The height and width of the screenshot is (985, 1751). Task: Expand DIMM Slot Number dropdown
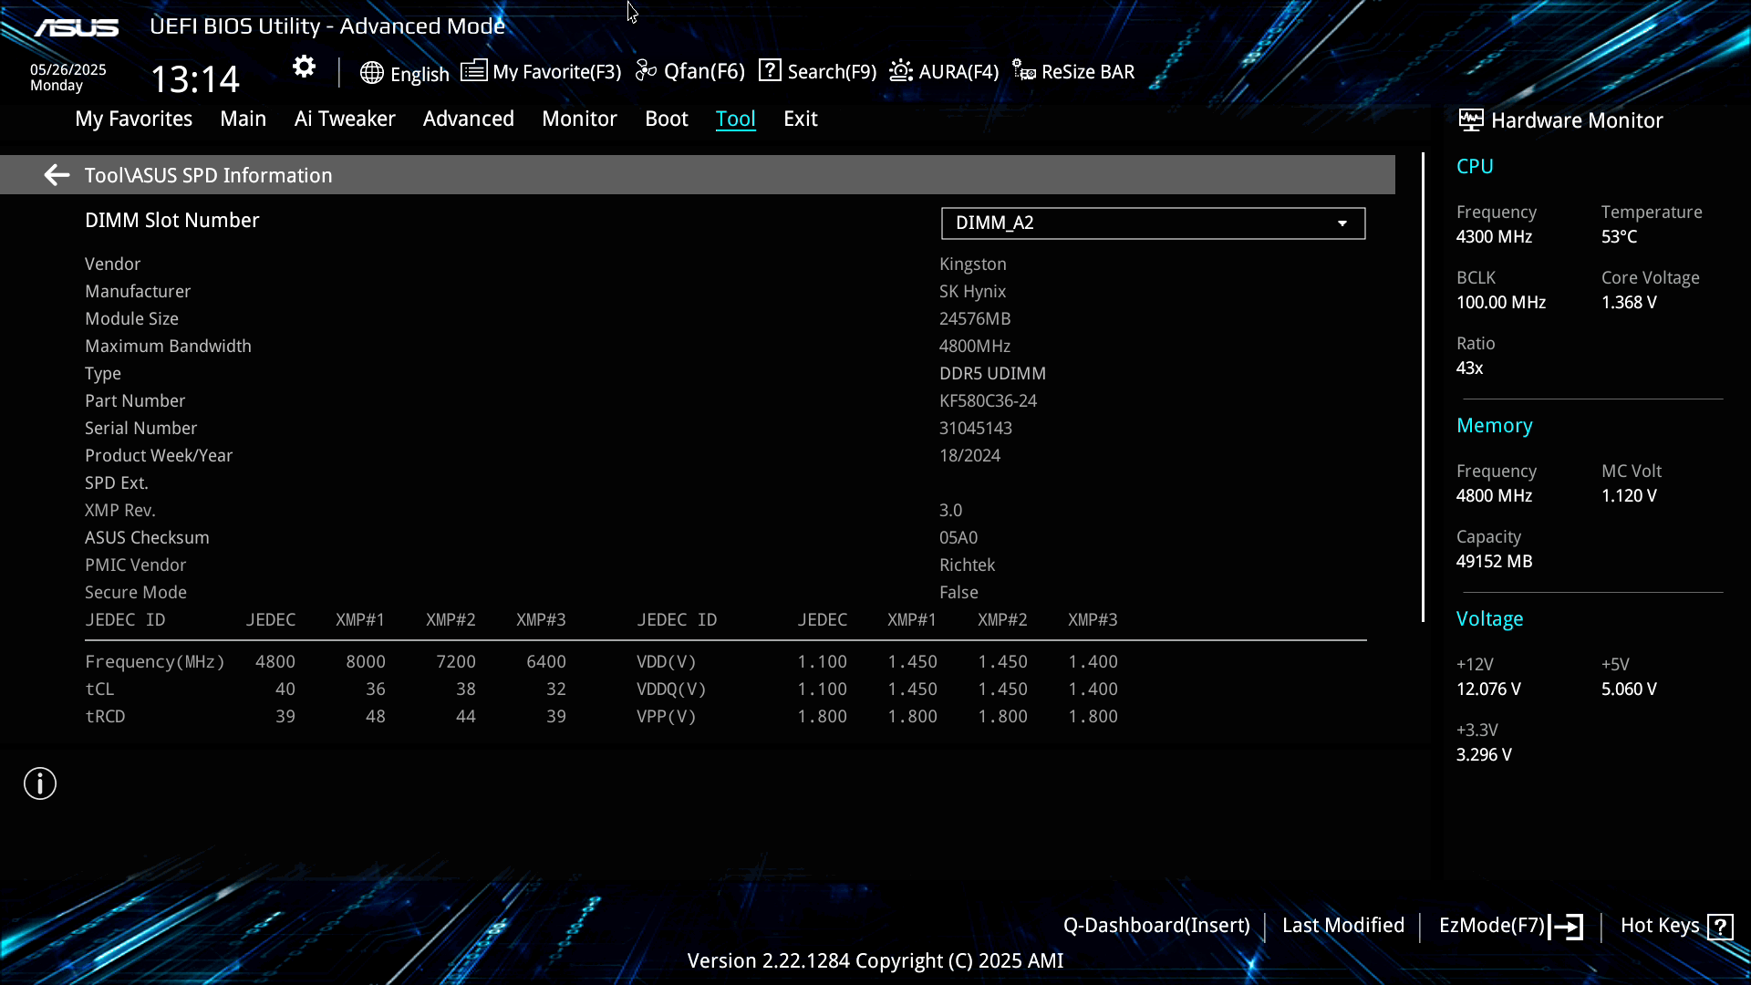coord(1152,223)
